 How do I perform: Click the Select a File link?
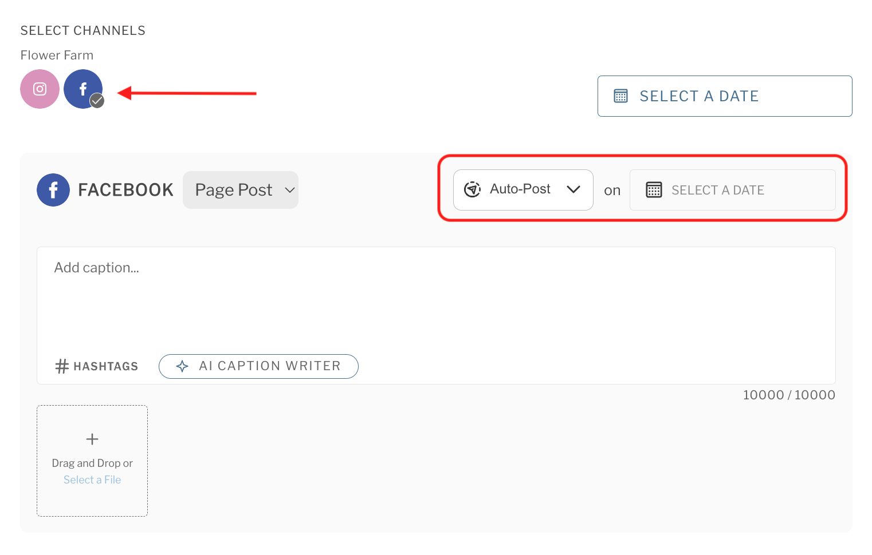(x=92, y=479)
